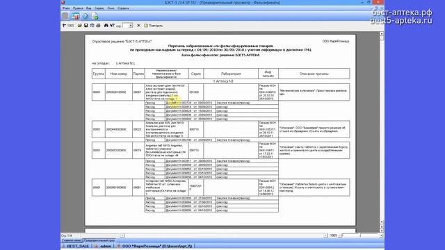Search the report with the binoculars icon
The height and width of the screenshot is (250, 445).
(x=106, y=26)
